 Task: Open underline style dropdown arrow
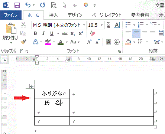click(x=58, y=33)
